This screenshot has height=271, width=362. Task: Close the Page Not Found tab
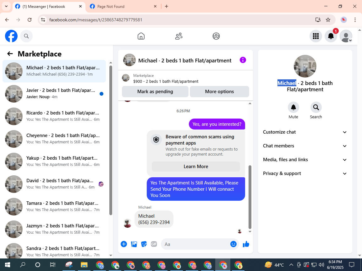coord(155,7)
